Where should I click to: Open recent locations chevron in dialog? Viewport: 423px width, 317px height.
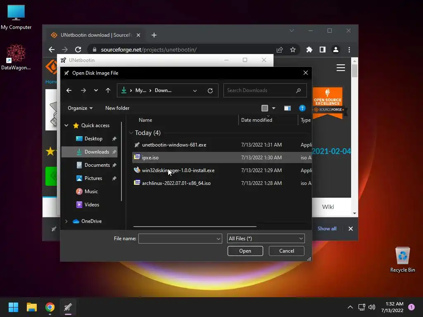click(96, 90)
